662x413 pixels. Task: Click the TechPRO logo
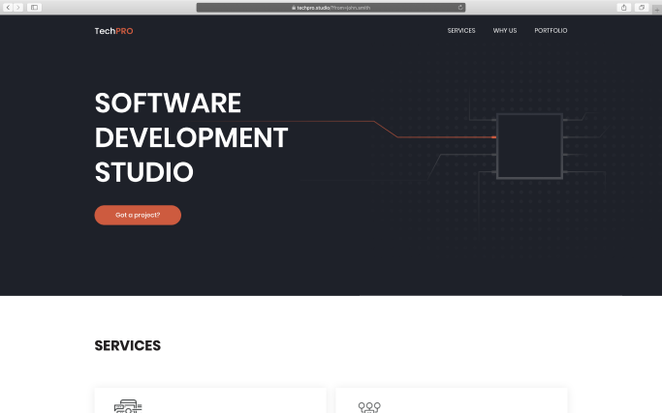coord(113,31)
